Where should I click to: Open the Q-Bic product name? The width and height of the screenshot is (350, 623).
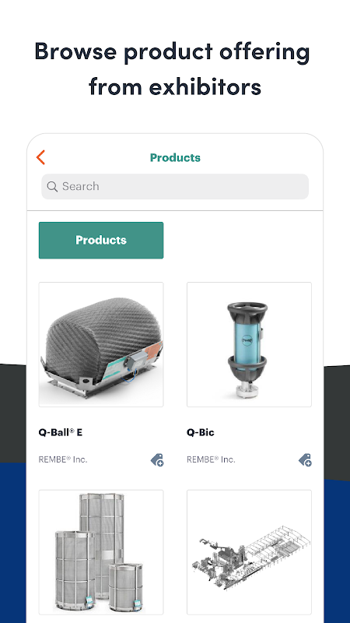point(201,432)
